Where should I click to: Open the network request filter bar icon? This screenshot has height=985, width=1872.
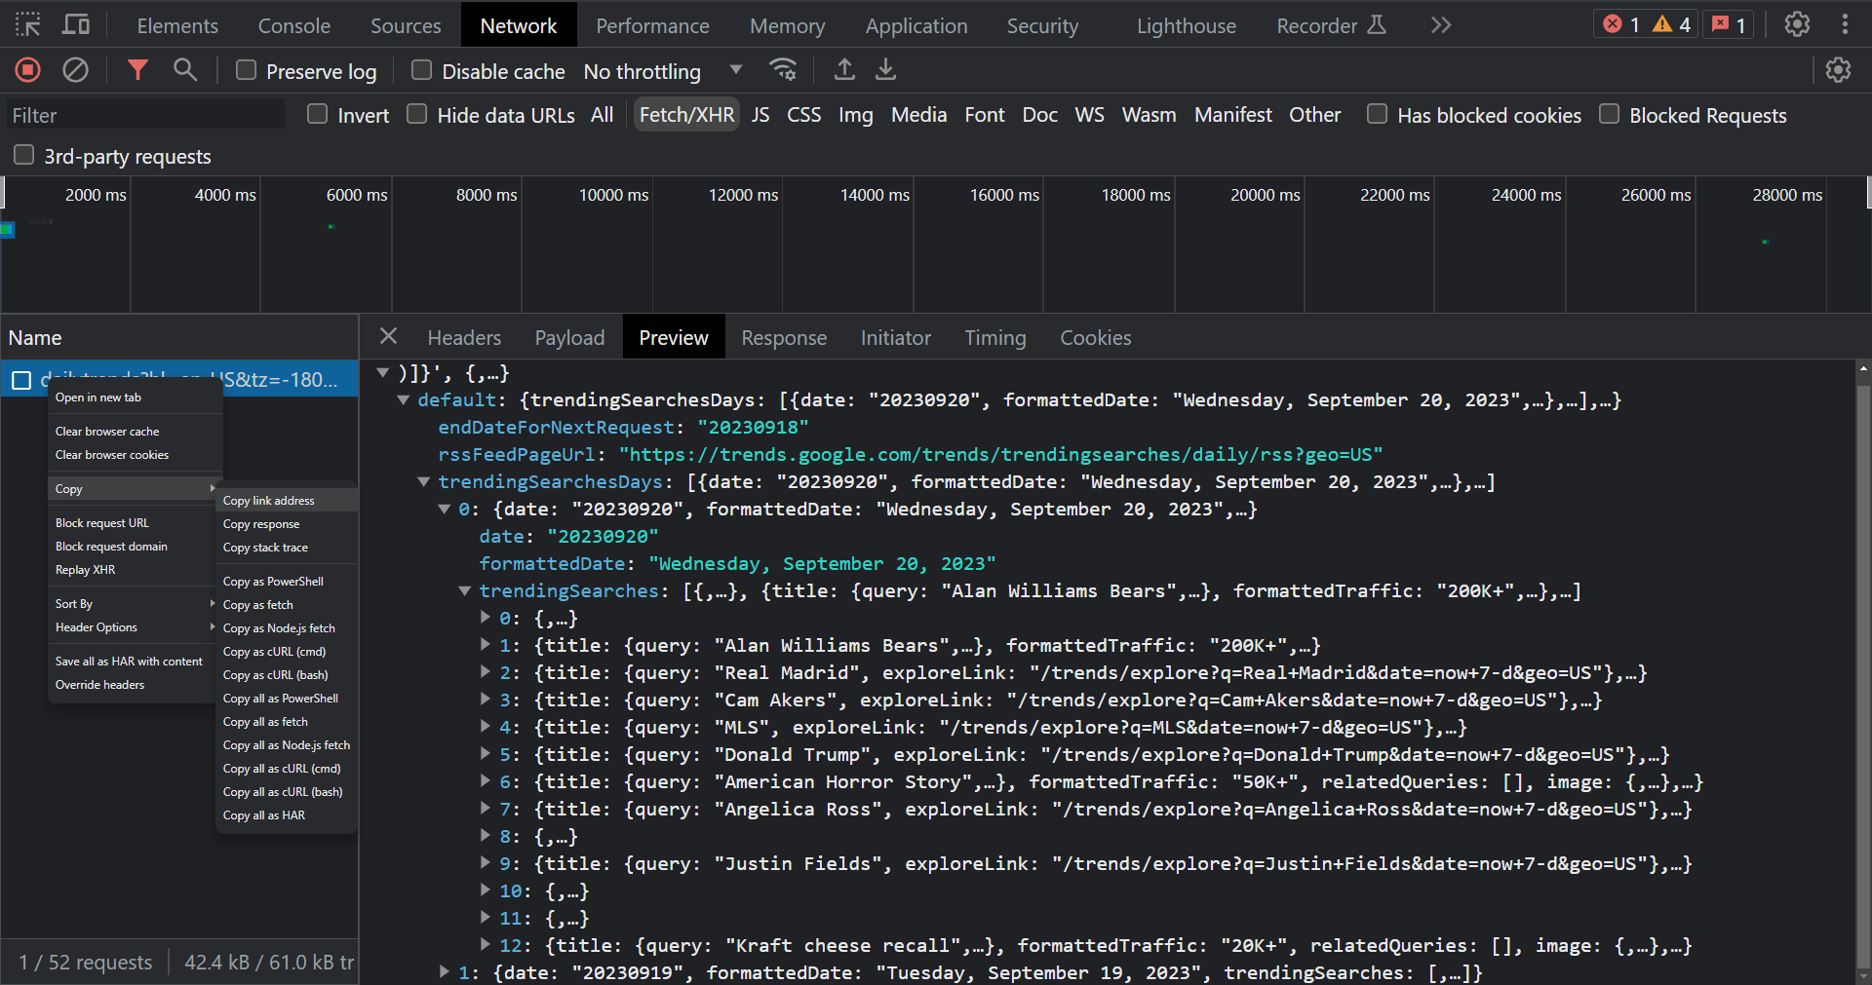pos(136,69)
